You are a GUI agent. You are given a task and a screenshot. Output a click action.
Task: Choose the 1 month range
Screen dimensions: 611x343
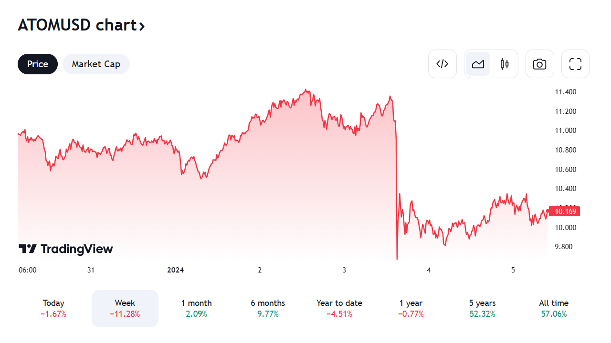196,308
